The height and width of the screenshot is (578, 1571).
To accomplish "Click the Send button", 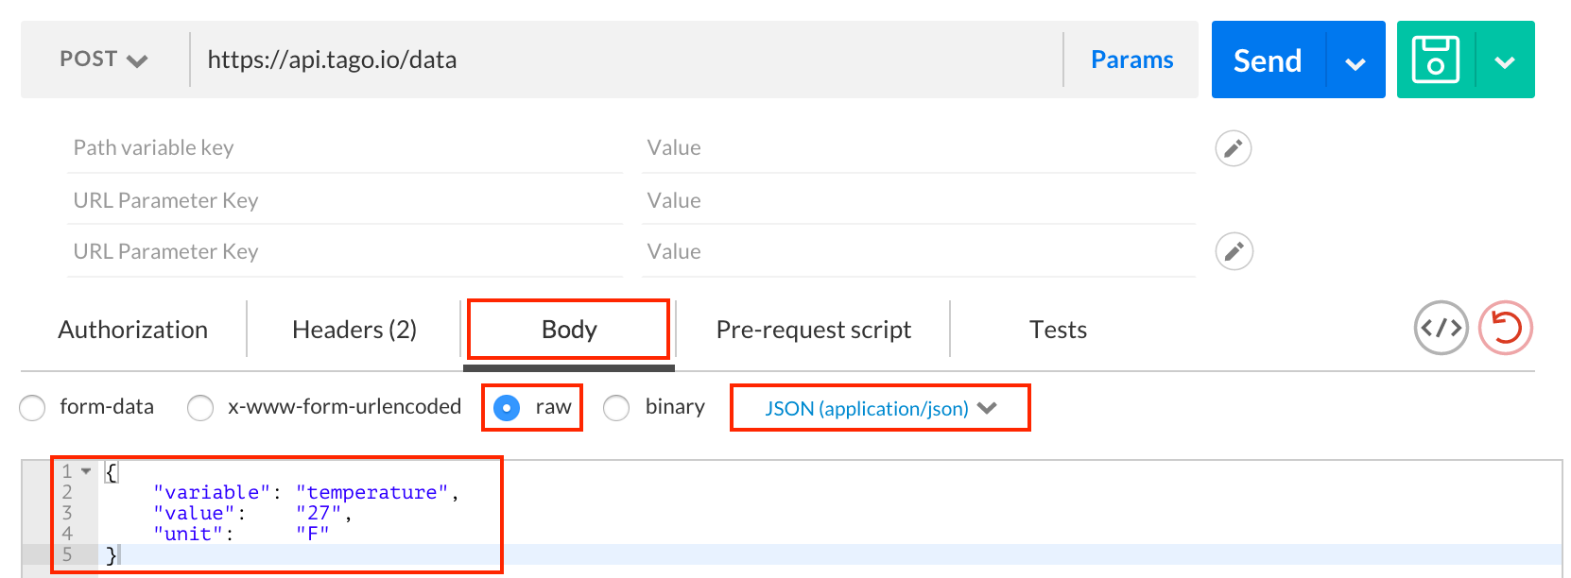I will point(1269,60).
